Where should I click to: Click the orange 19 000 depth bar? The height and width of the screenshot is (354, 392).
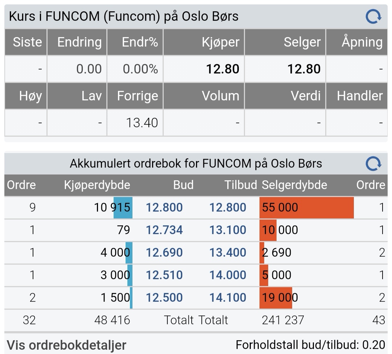pos(276,298)
